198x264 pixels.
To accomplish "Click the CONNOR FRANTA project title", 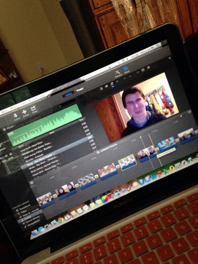I will coord(109,148).
